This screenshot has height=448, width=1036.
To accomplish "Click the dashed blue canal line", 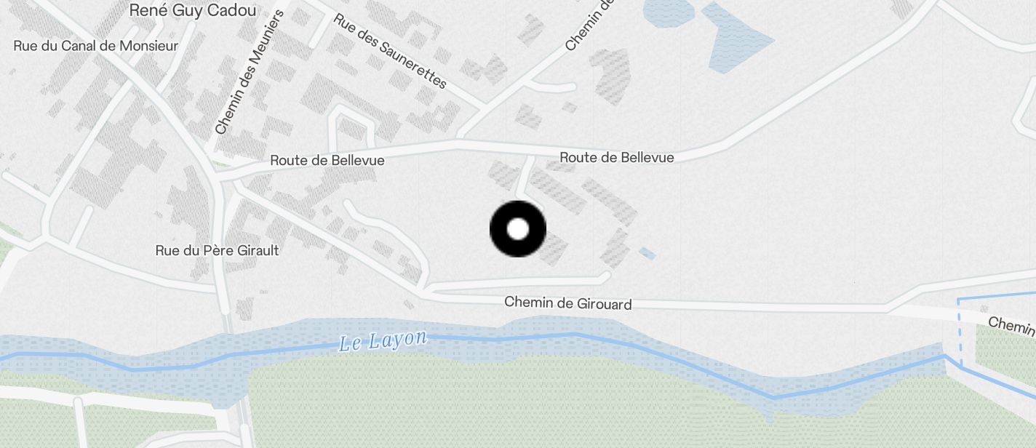I will click(960, 332).
